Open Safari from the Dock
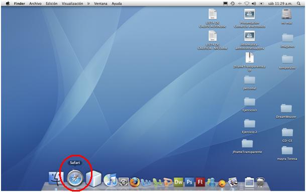 coord(75,178)
